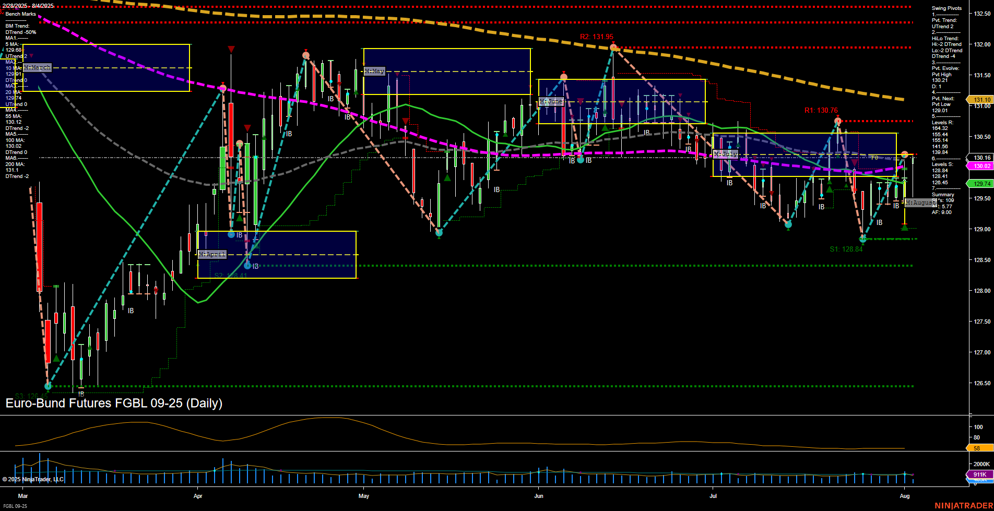Click the magenta 911K volume tag

[980, 475]
